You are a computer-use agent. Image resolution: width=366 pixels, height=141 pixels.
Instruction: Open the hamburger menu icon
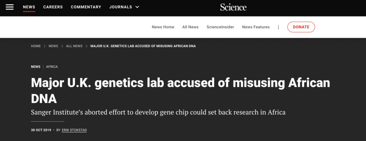pyautogui.click(x=10, y=7)
